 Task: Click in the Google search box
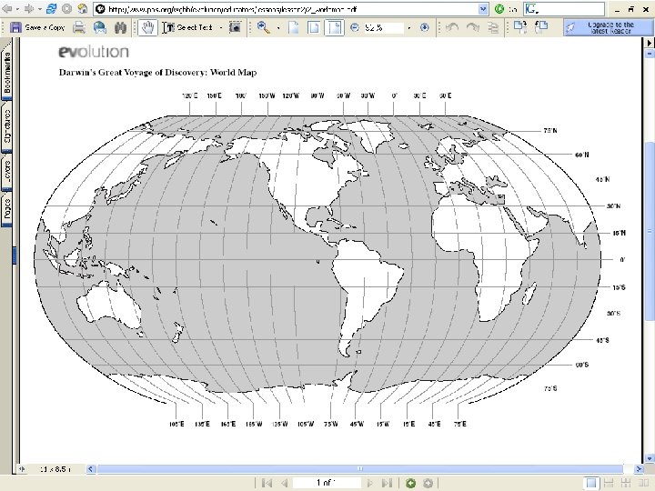pyautogui.click(x=564, y=9)
